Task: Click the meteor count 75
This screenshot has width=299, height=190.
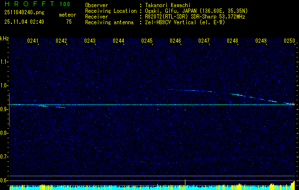Action: (69, 22)
